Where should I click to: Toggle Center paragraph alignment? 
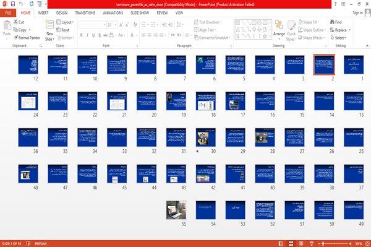[x=149, y=35]
